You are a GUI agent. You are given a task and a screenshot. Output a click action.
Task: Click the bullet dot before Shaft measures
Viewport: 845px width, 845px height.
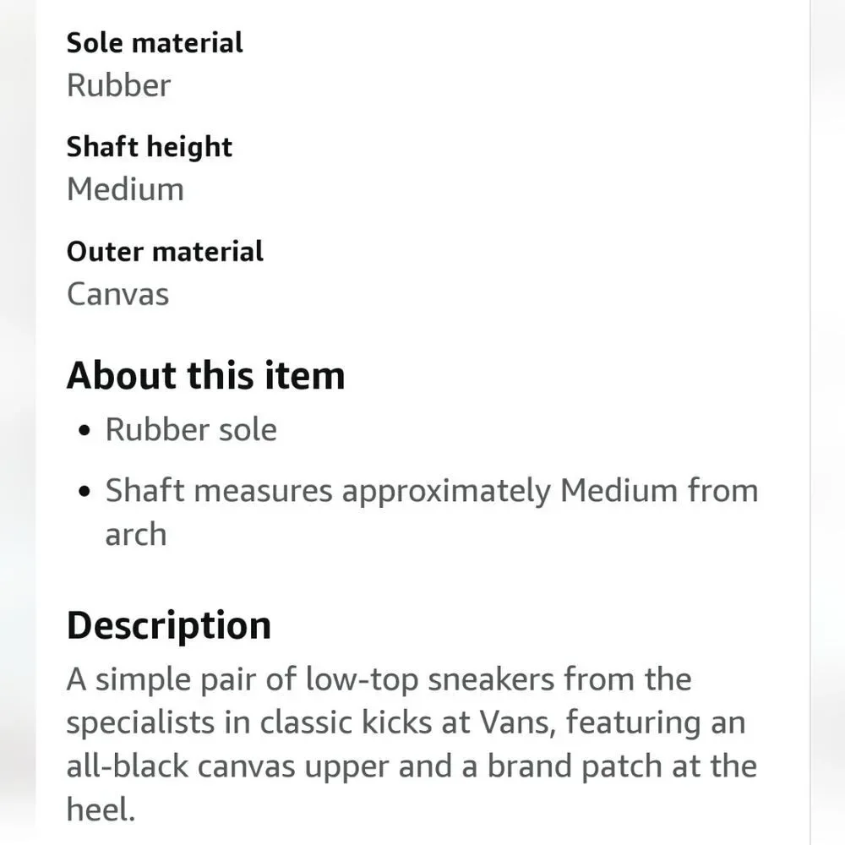coord(84,492)
